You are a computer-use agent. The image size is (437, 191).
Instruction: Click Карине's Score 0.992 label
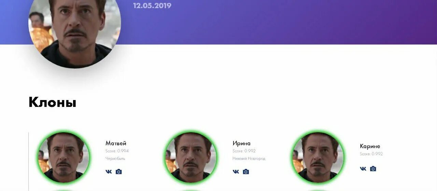click(x=371, y=154)
